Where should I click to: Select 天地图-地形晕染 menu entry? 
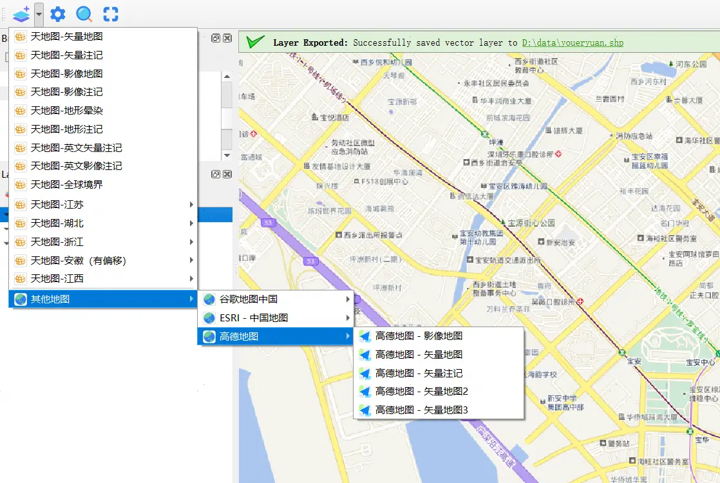pyautogui.click(x=103, y=111)
